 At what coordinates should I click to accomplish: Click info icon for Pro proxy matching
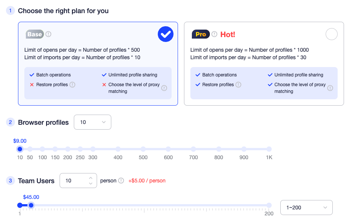[x=330, y=88]
